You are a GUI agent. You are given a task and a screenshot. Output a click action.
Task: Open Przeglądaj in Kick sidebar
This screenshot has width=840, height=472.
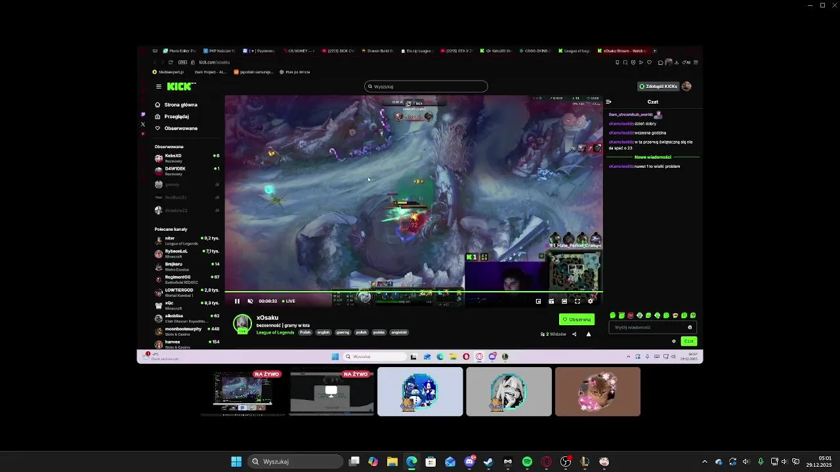coord(173,117)
